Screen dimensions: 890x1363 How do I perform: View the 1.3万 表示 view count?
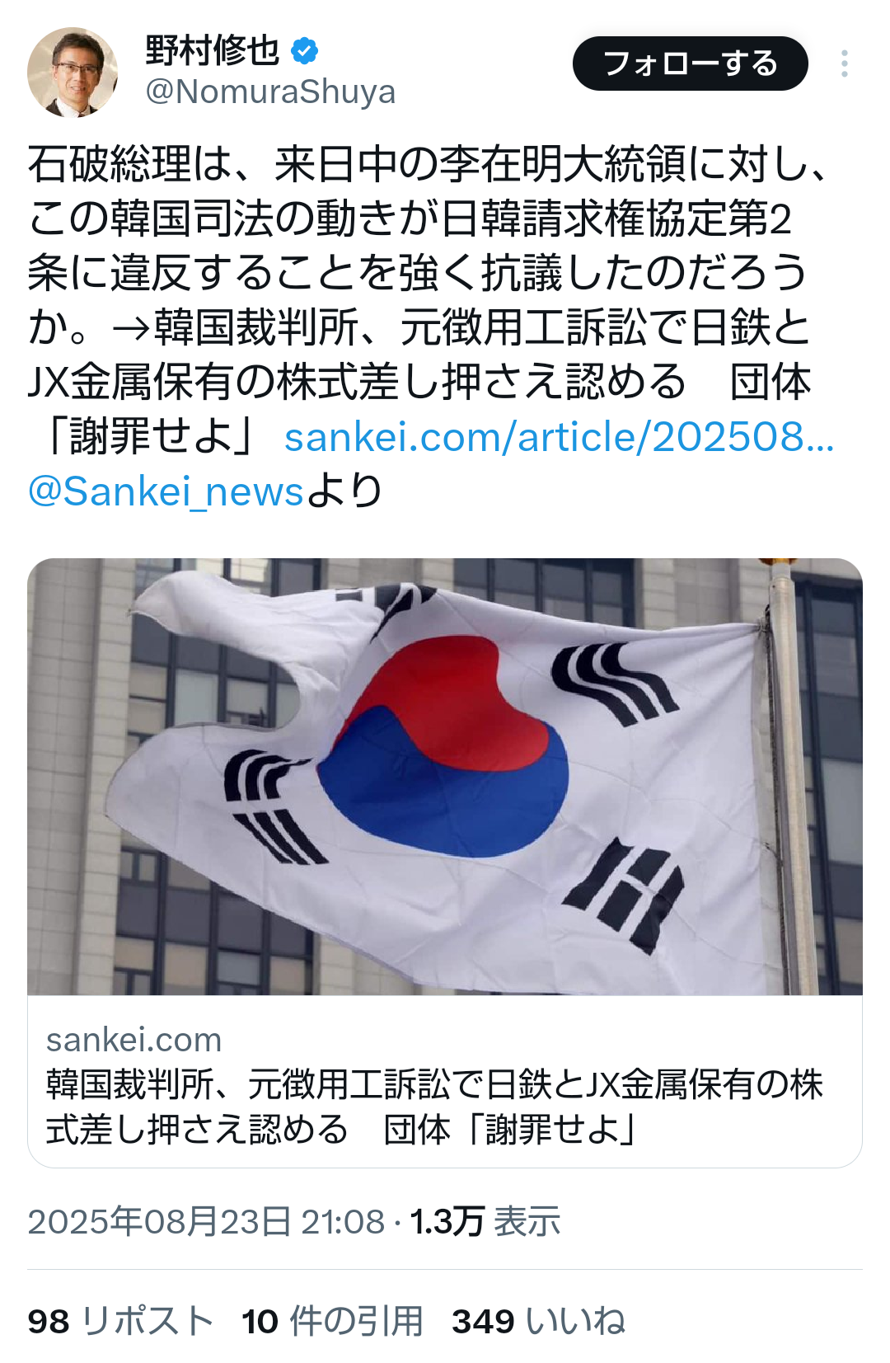tap(485, 1221)
